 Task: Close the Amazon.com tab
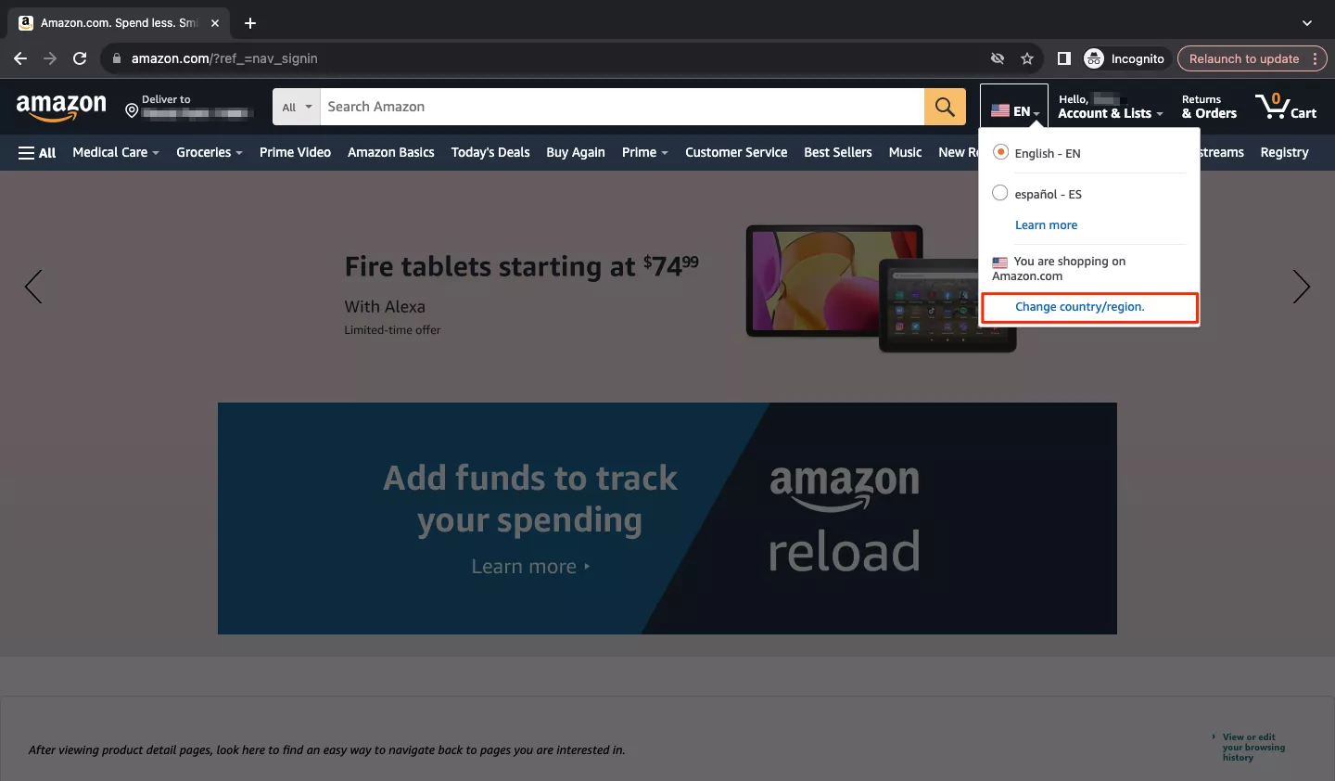[x=215, y=23]
